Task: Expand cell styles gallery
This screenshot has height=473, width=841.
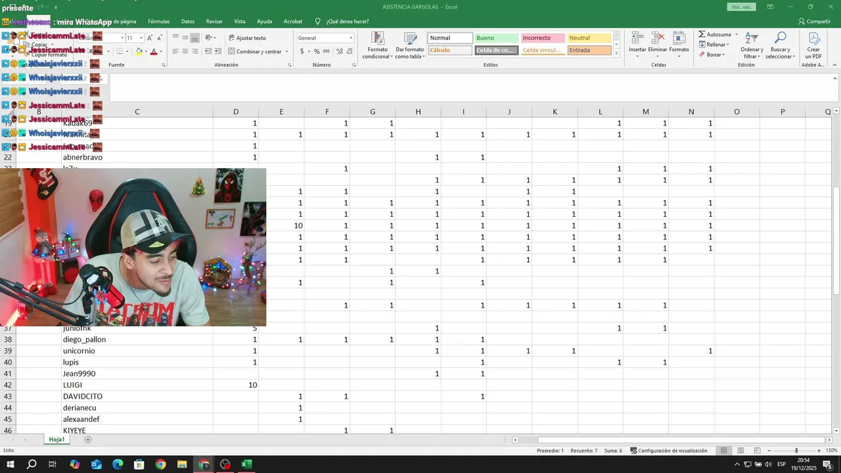Action: (x=616, y=53)
